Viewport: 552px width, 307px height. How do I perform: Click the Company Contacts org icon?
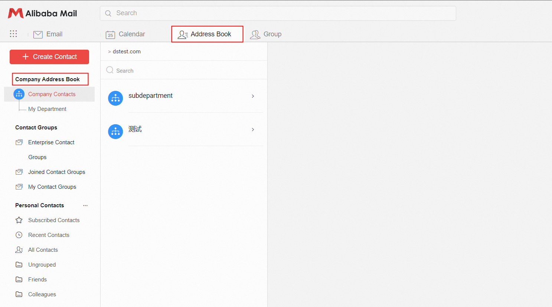(19, 94)
